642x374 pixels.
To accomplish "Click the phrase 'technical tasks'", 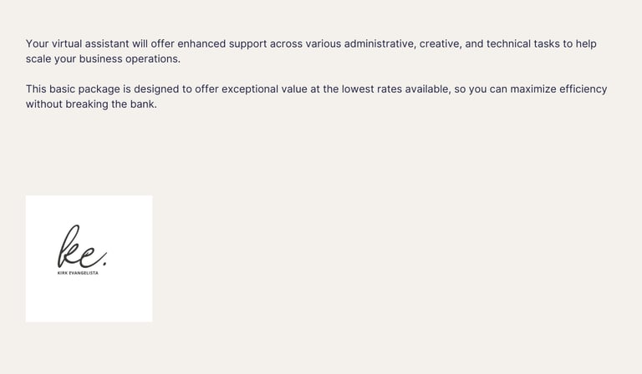I will coord(529,43).
